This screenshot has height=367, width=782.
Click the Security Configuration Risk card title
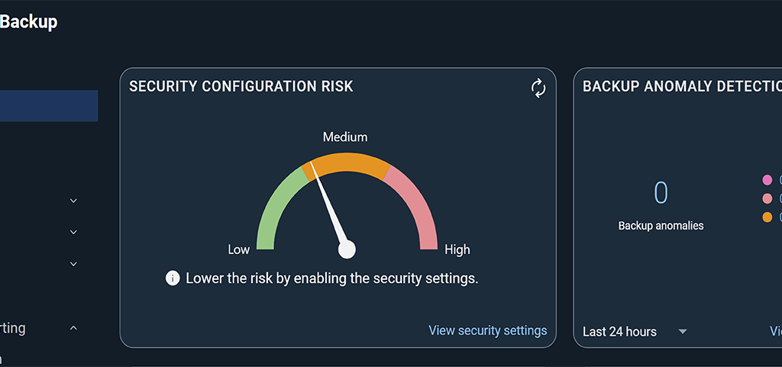(x=241, y=86)
